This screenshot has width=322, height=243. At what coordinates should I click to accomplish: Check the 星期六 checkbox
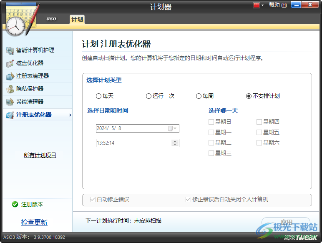pos(259,143)
